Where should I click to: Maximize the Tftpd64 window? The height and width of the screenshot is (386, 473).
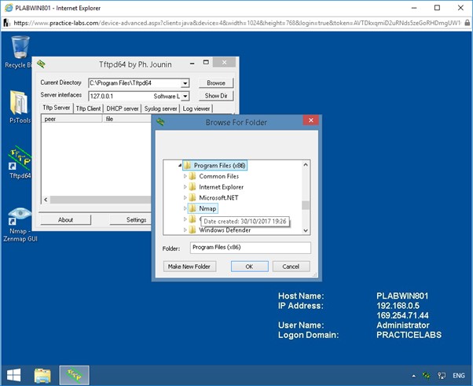206,62
